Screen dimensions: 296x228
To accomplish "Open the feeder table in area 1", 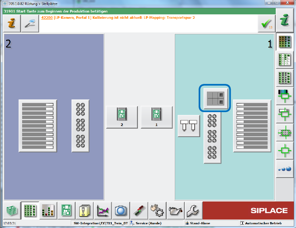I will point(252,126).
